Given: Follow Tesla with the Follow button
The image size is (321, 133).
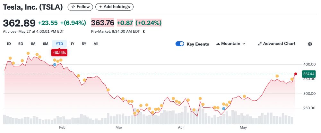Looking at the screenshot, I should 80,7.
